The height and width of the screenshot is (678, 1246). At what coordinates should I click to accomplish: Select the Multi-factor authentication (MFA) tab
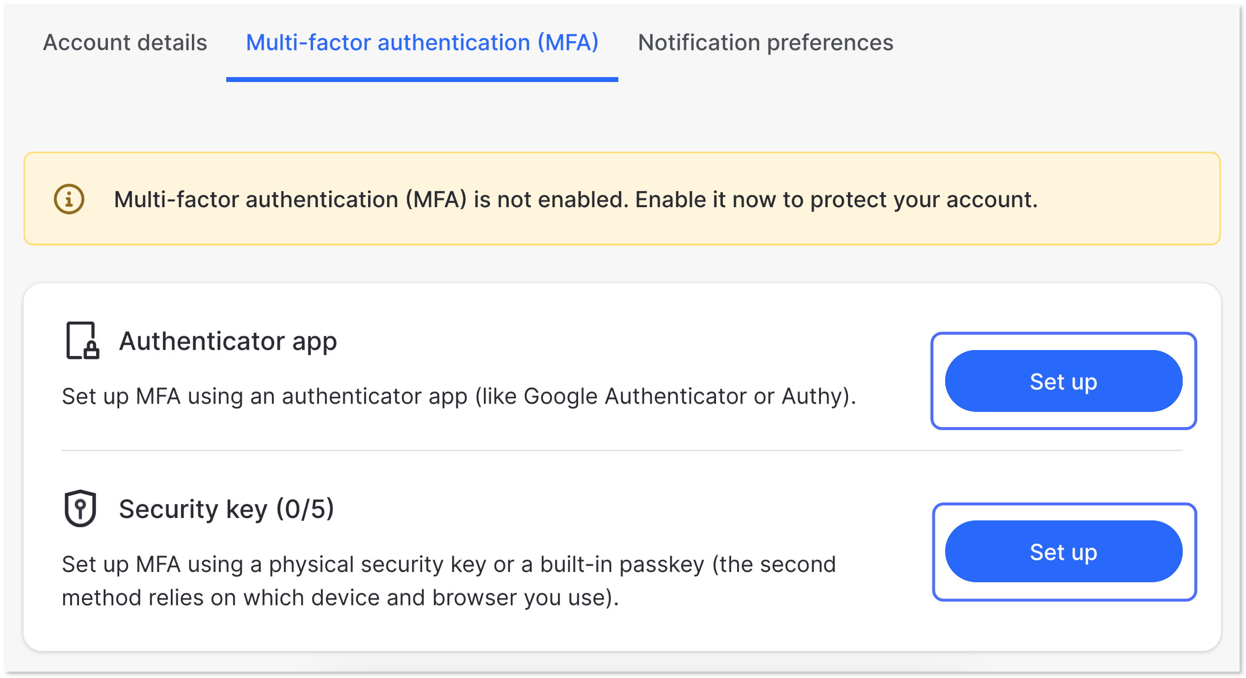pos(422,43)
